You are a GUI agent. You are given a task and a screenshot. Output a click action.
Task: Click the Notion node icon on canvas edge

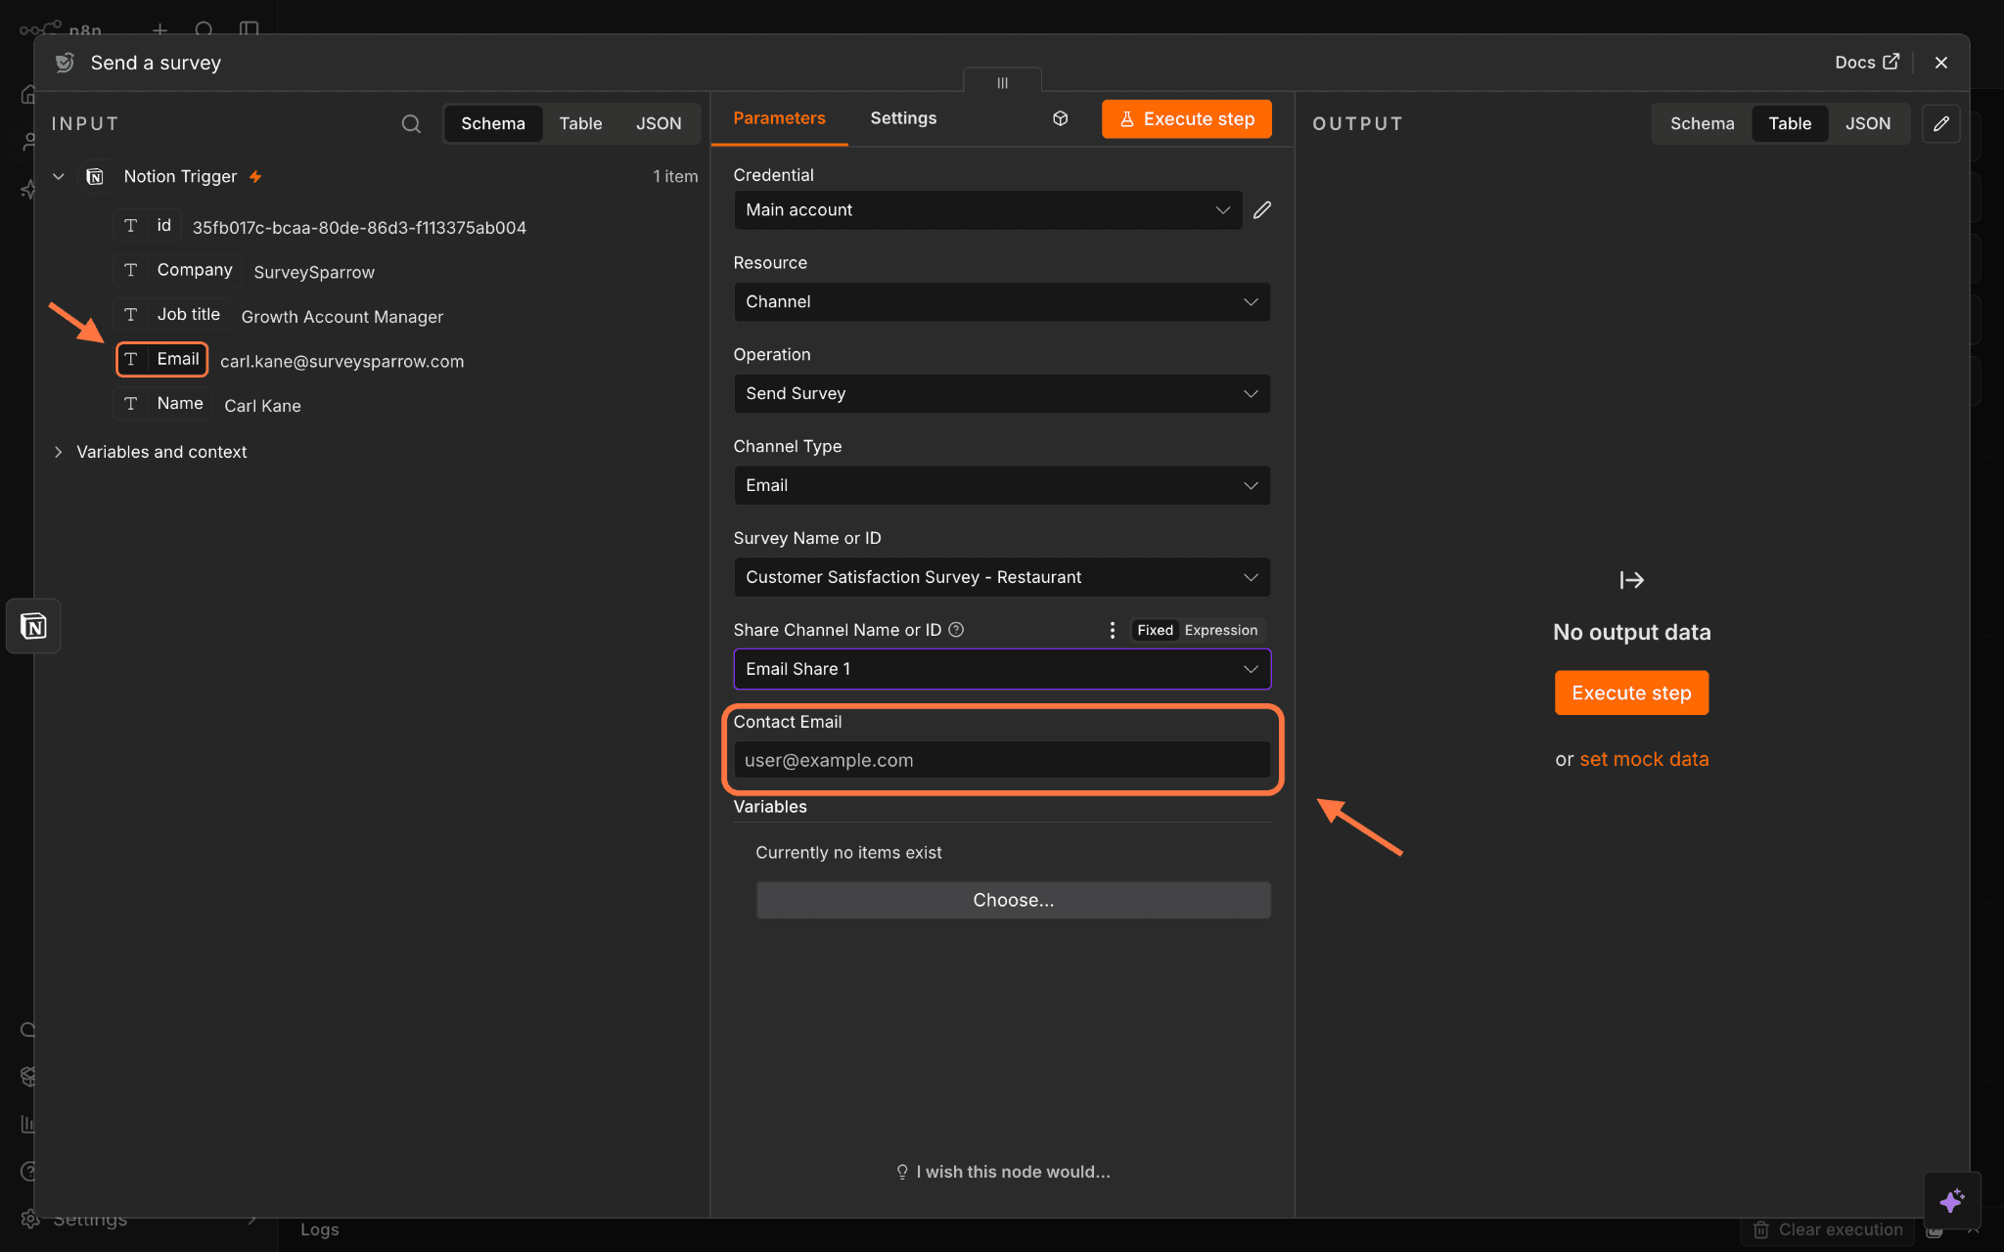pos(33,626)
